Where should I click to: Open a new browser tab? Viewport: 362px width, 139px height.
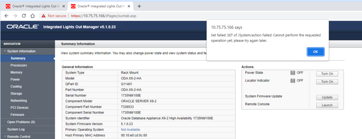click(x=139, y=6)
